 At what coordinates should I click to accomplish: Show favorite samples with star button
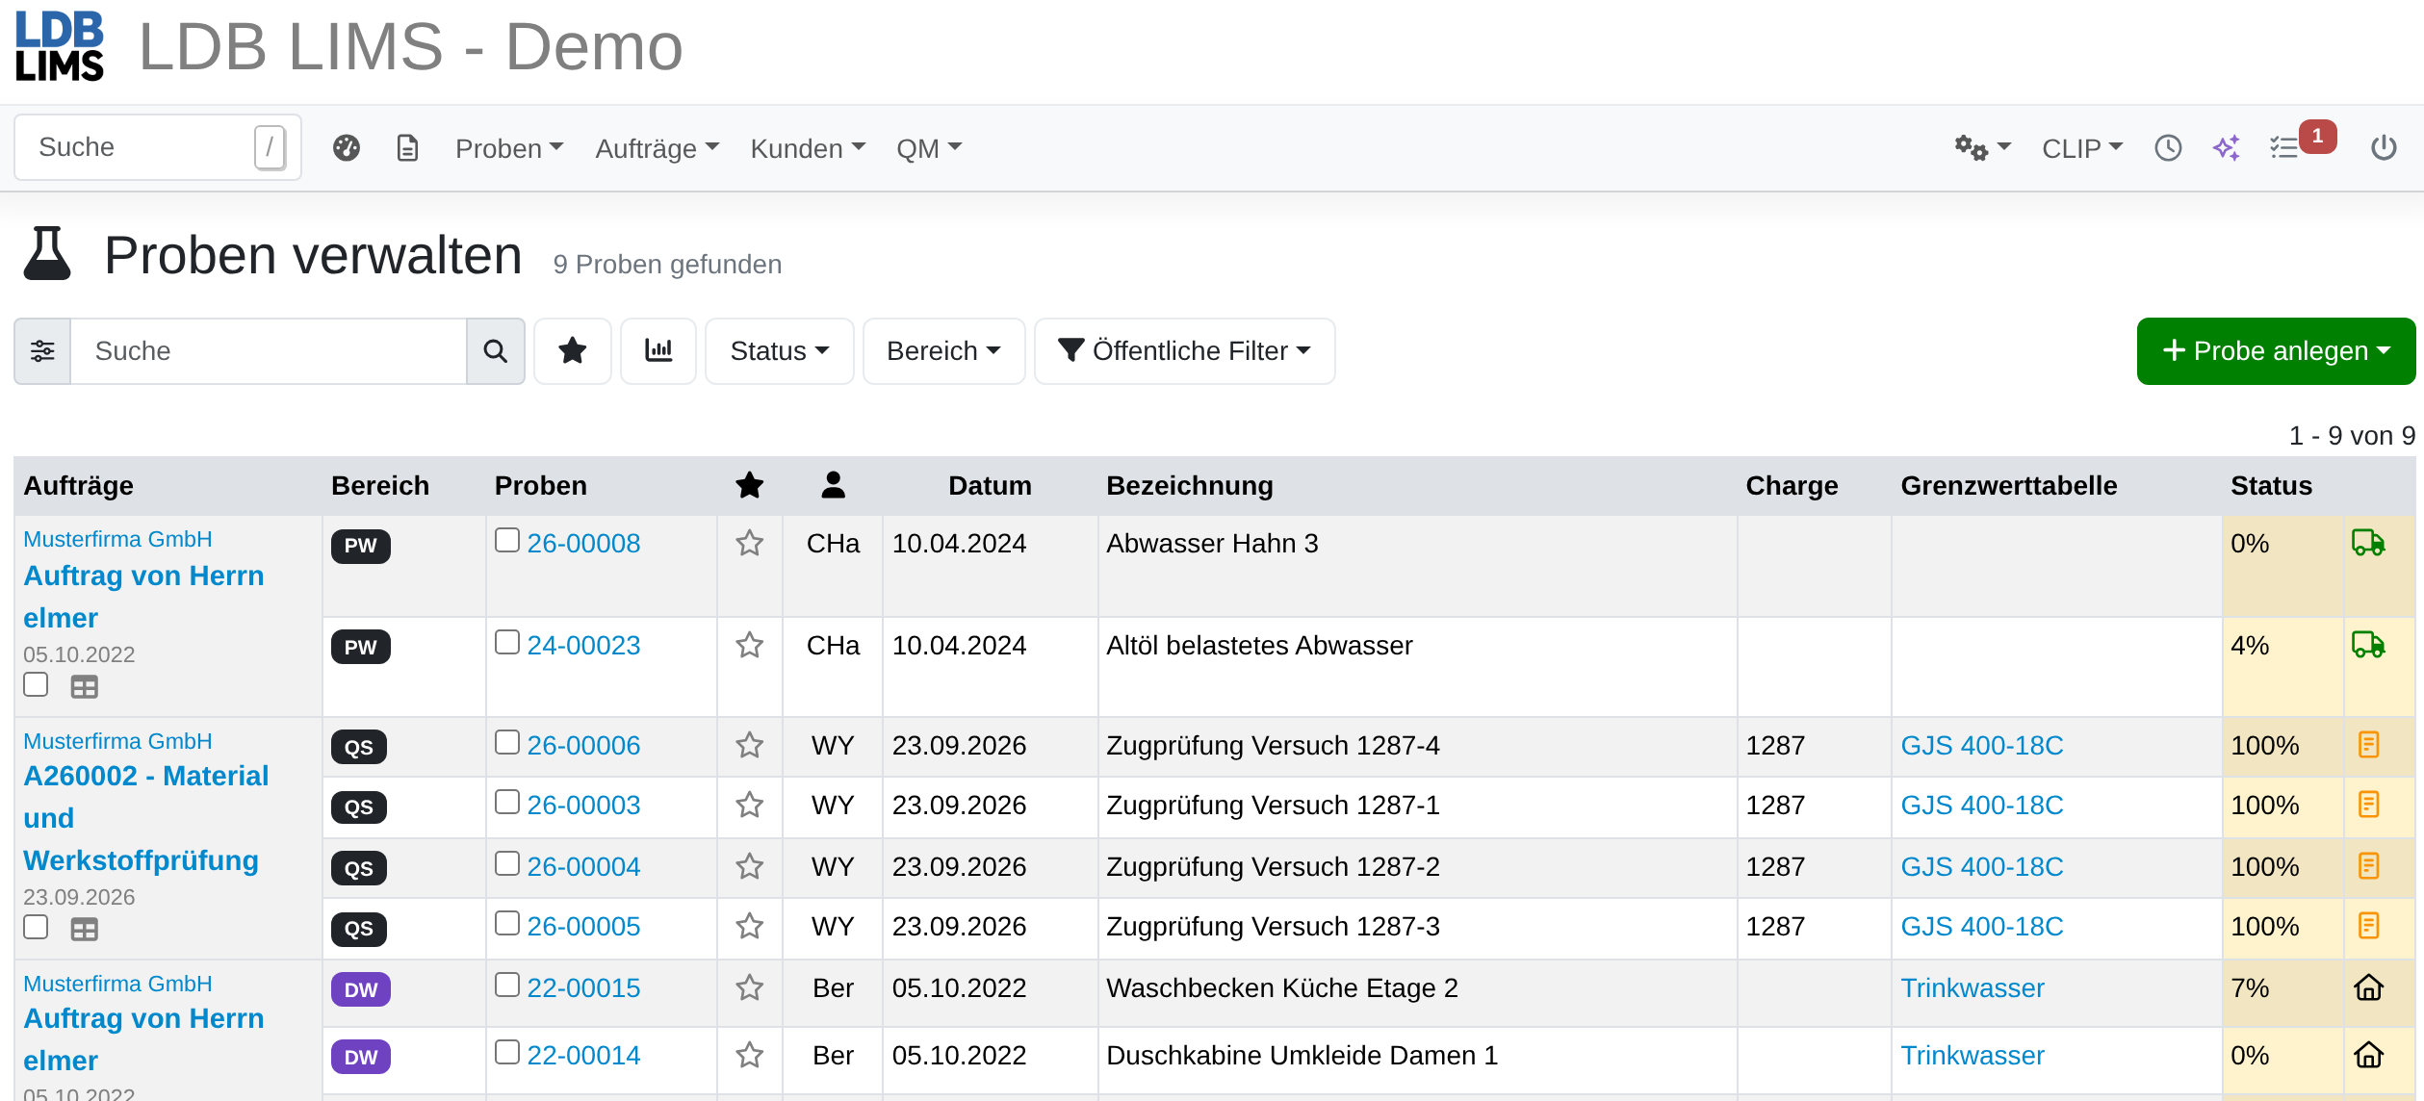[x=573, y=351]
